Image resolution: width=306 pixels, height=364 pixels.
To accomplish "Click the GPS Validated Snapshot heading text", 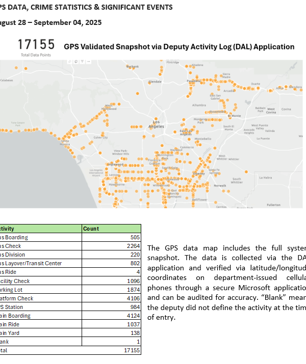I will 179,47.
